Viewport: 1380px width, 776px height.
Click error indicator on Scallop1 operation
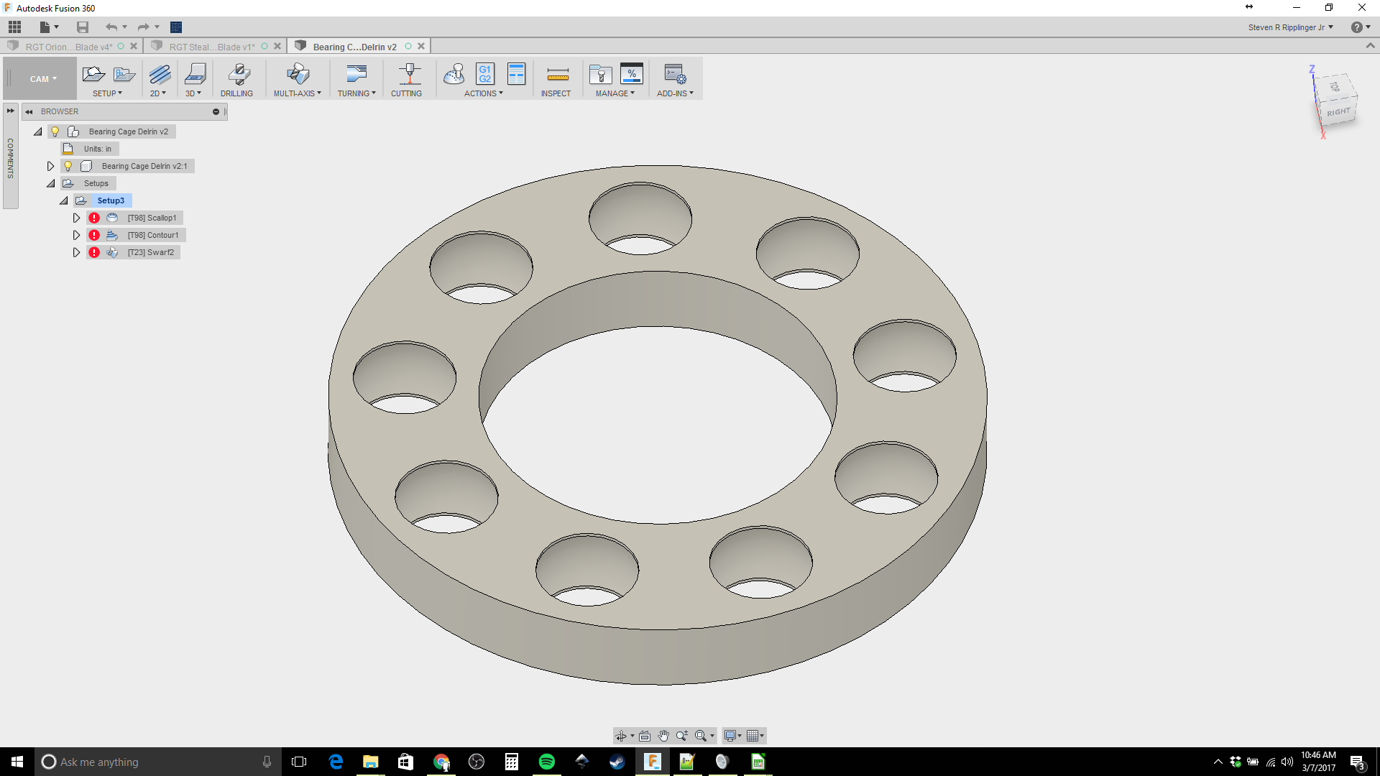coord(94,218)
